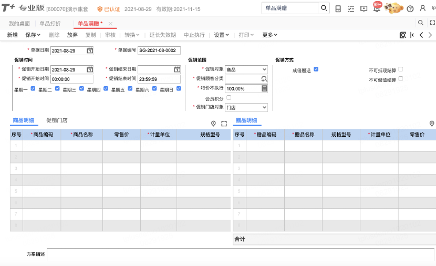Click 删除 button
This screenshot has height=266, width=436.
click(54, 35)
